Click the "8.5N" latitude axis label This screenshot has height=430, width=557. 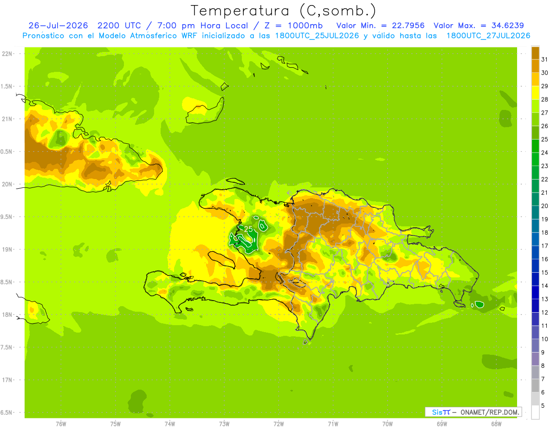pos(6,282)
